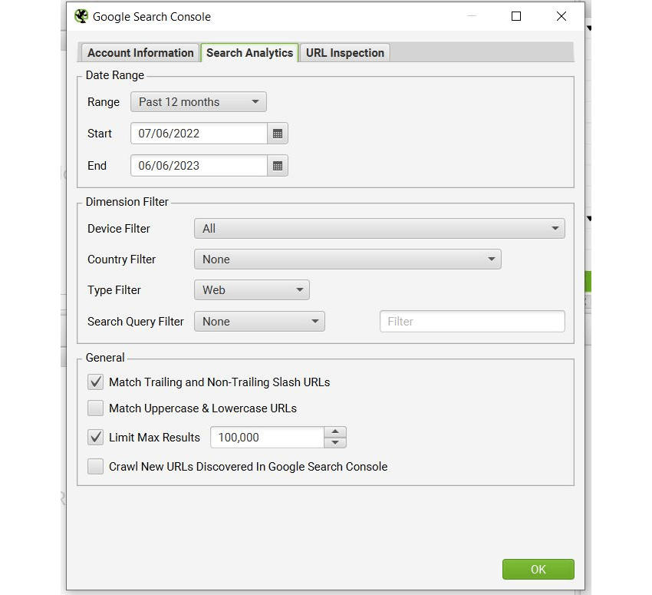652x595 pixels.
Task: Click the Screaming Frog logo in title bar
Action: point(81,16)
